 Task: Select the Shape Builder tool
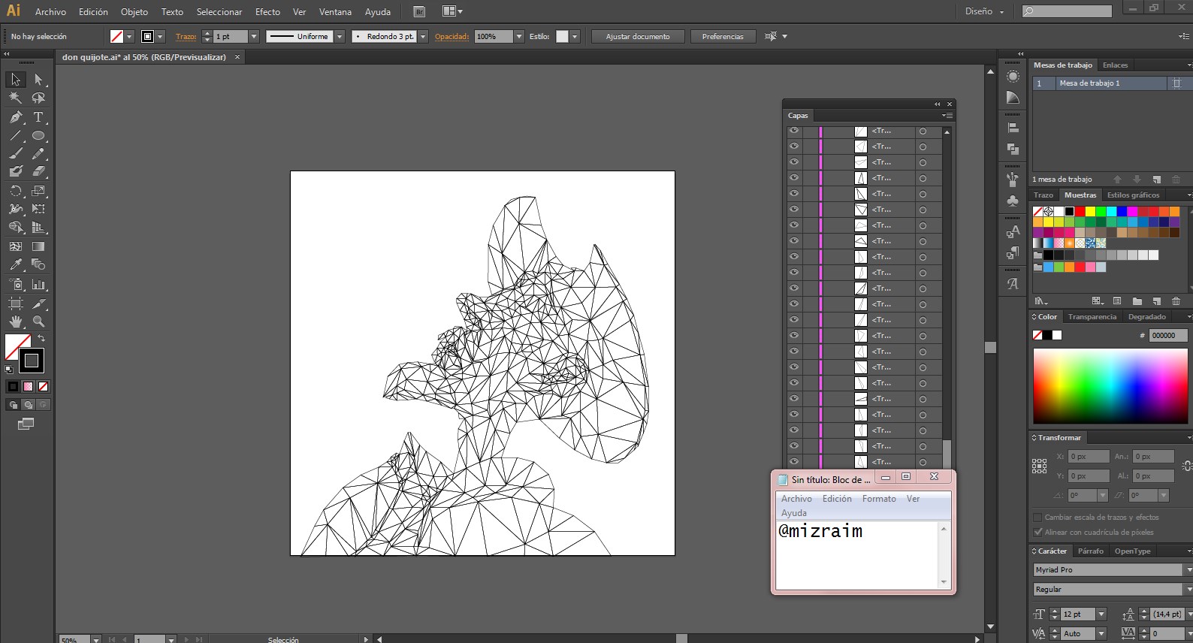(15, 228)
